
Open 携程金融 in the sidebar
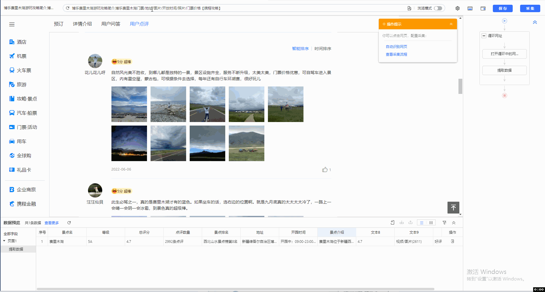(x=23, y=204)
